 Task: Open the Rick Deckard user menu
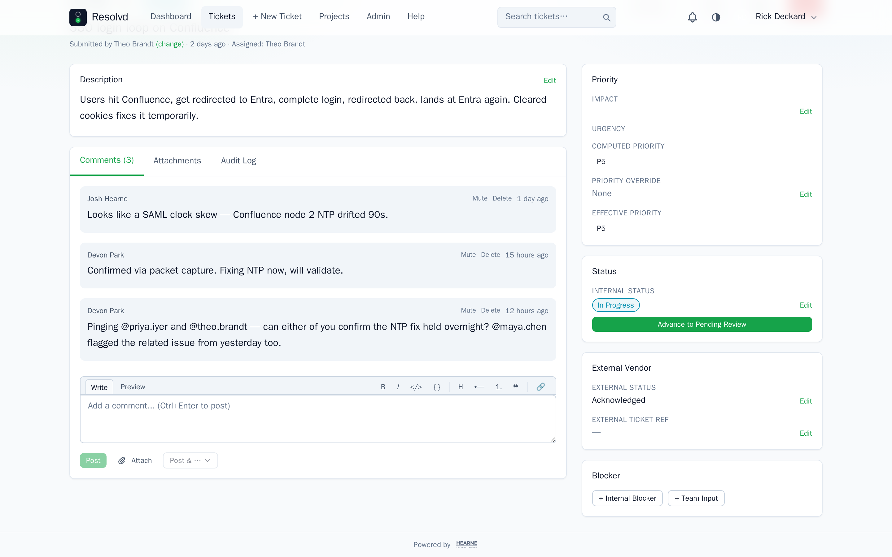tap(786, 17)
